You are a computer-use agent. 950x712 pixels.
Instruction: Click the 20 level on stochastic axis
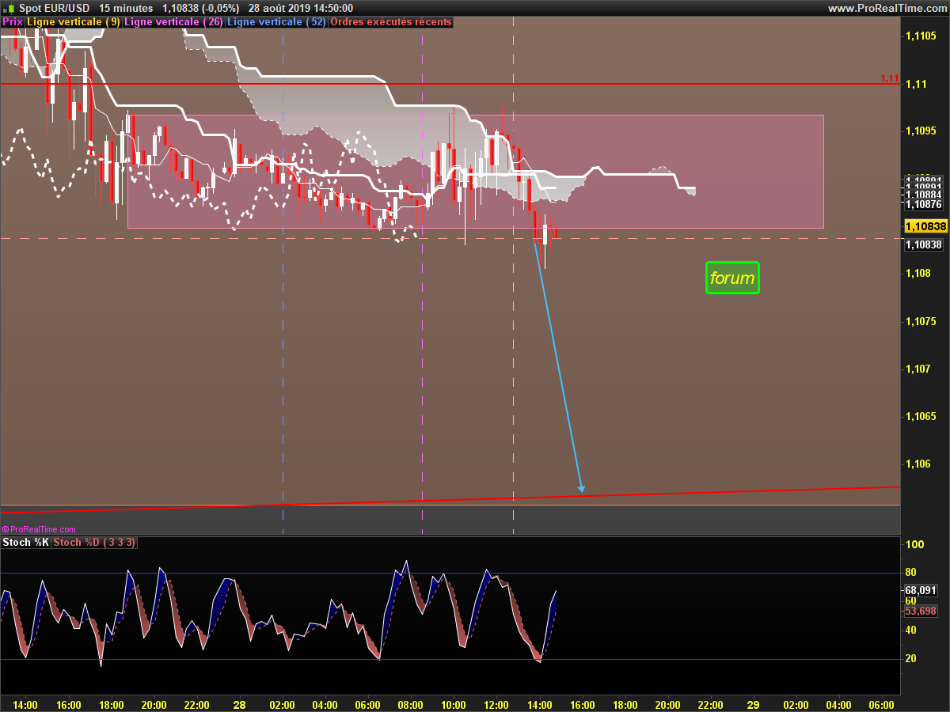click(911, 659)
